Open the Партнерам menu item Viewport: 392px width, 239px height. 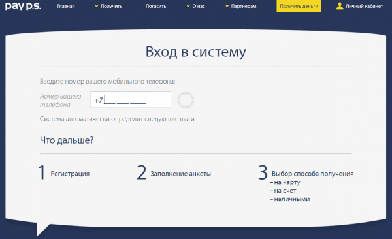[x=244, y=6]
